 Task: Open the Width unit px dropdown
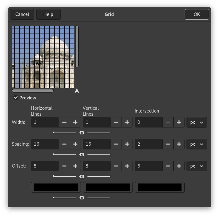(x=197, y=122)
